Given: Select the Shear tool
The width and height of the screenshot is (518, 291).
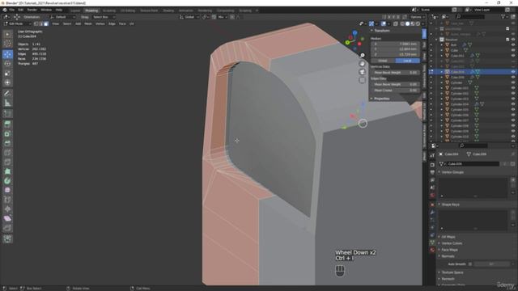Looking at the screenshot, I should [7, 218].
